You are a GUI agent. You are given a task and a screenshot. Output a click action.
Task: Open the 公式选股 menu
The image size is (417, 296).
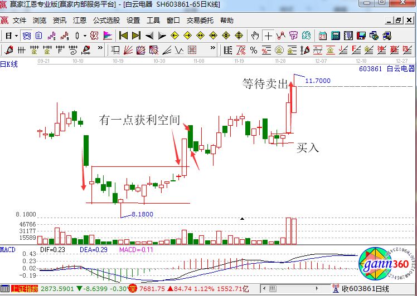point(106,21)
